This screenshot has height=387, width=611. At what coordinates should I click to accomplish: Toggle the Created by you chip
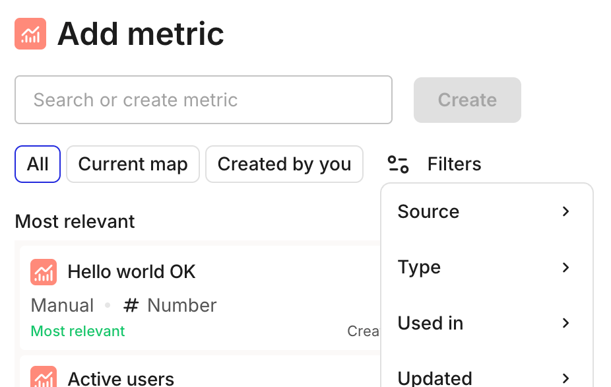click(284, 164)
